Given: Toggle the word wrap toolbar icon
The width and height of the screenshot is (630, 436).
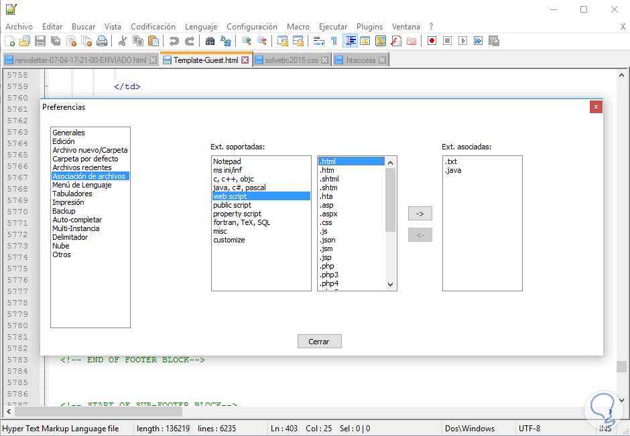Looking at the screenshot, I should pyautogui.click(x=318, y=41).
